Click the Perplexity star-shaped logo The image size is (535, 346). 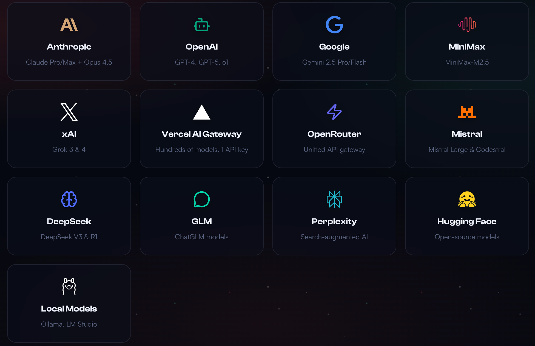[334, 199]
